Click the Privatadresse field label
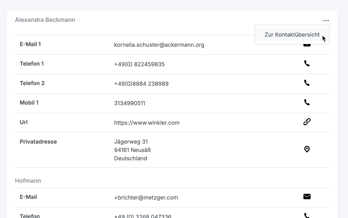This screenshot has width=348, height=218. pos(38,142)
